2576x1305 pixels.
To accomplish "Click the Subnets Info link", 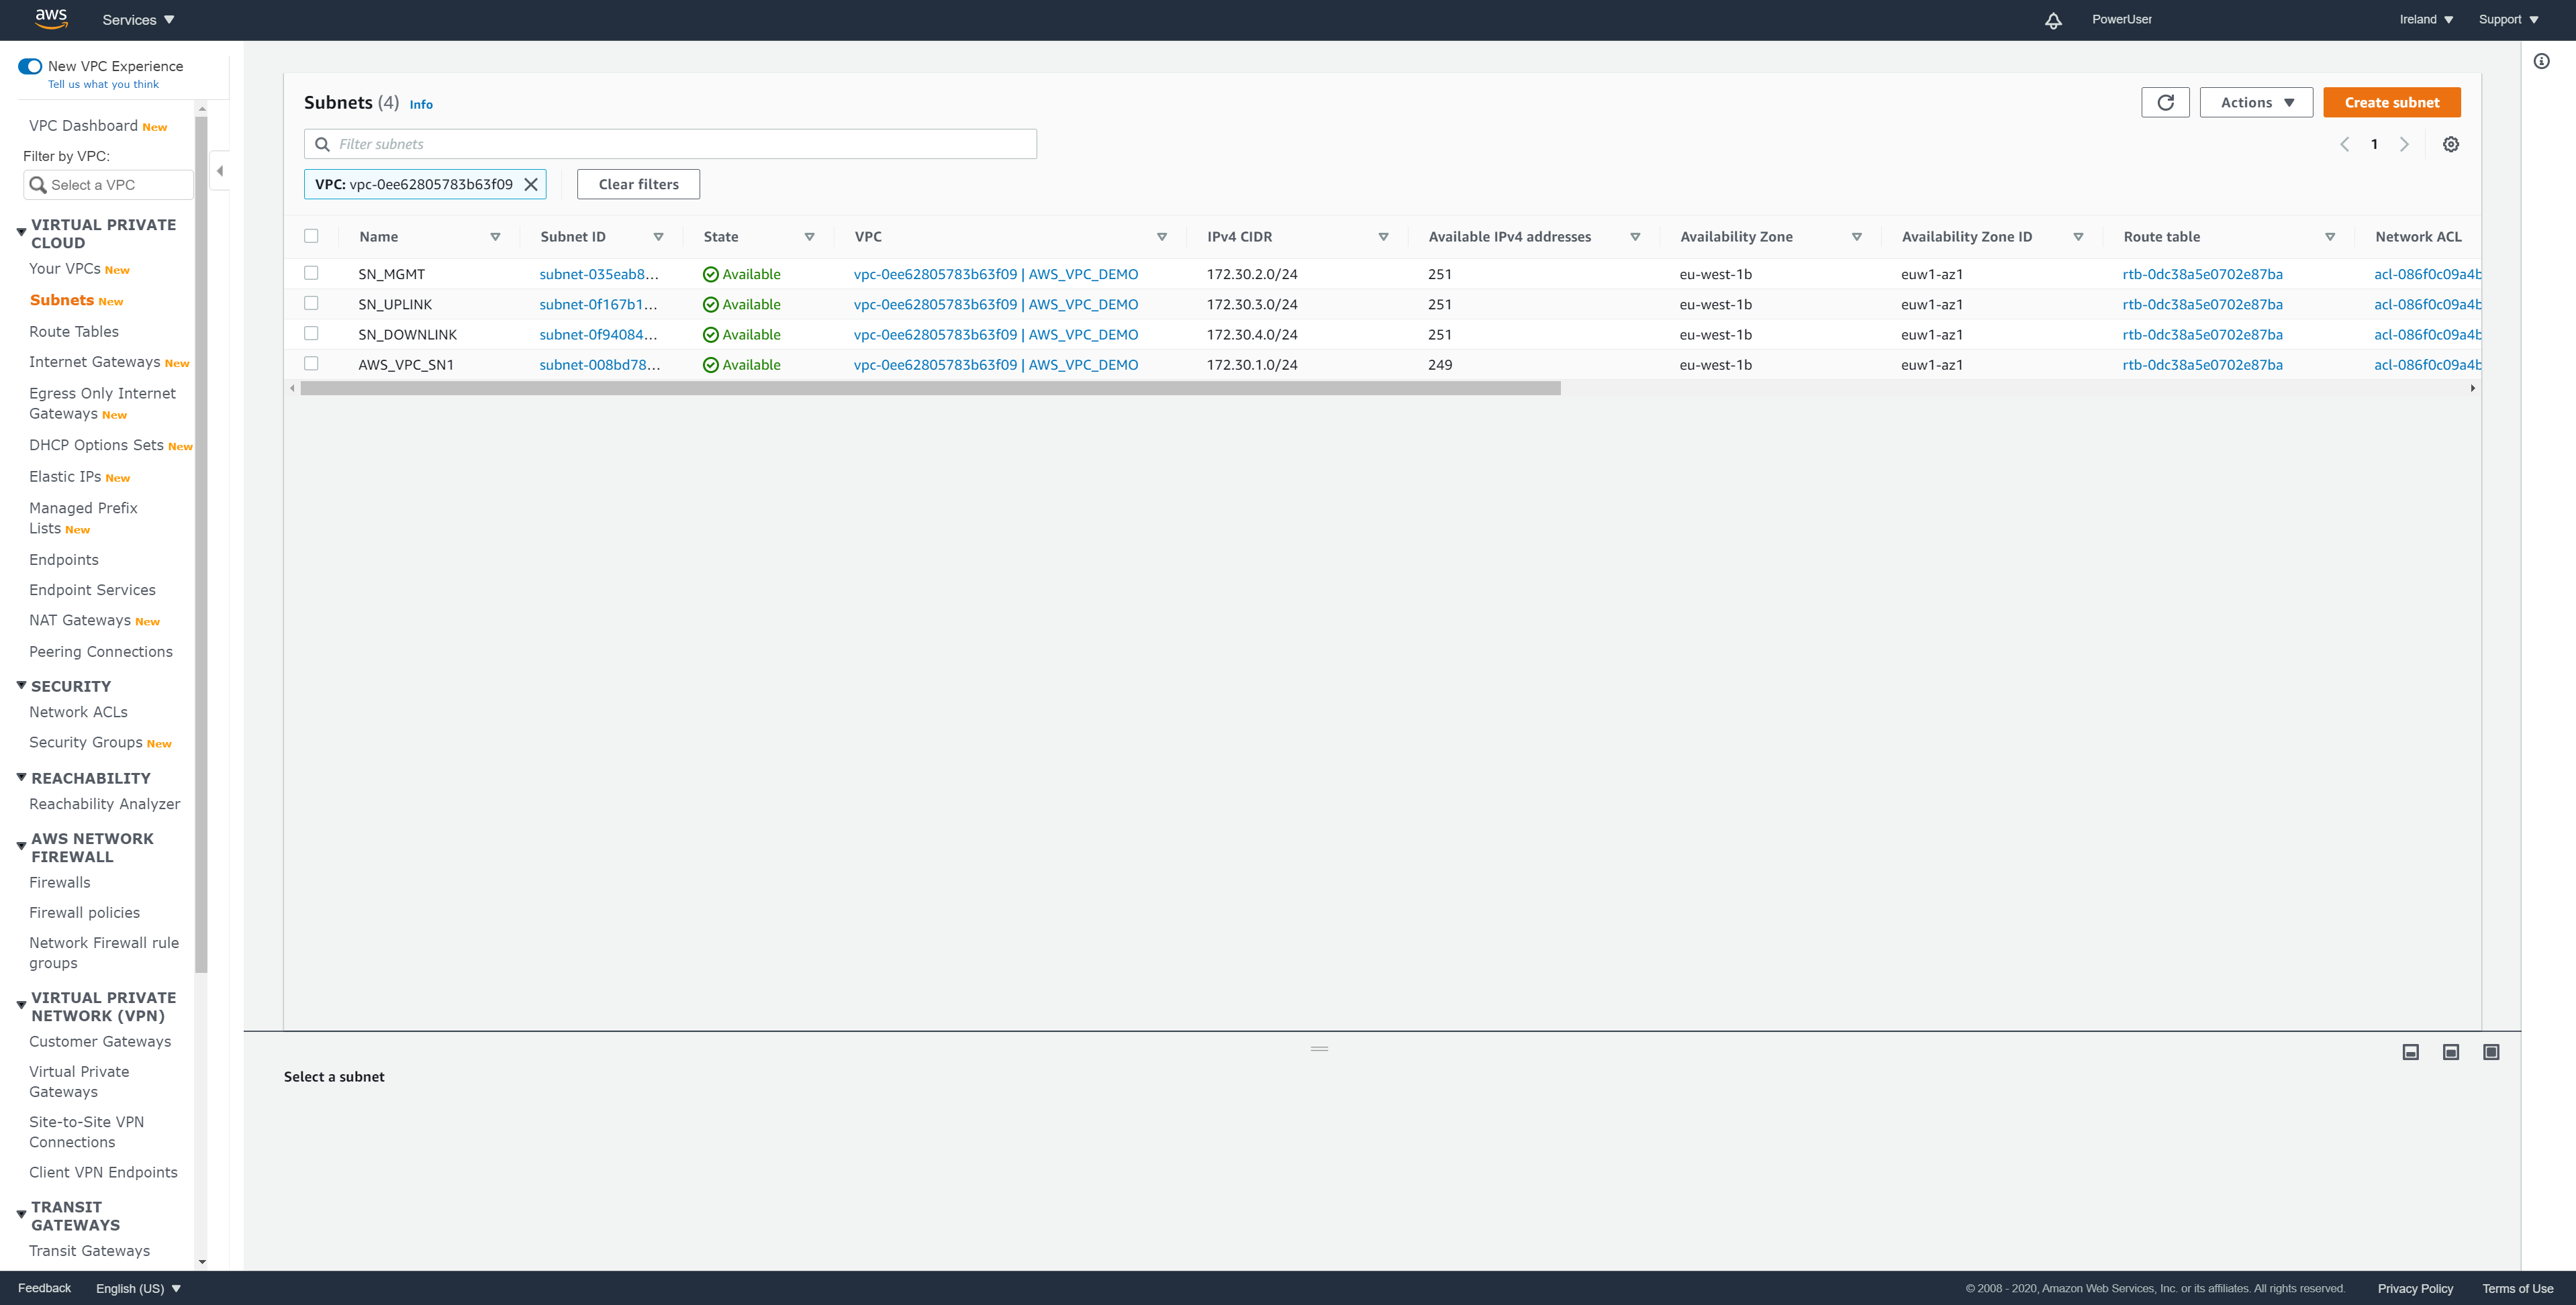I will click(x=421, y=104).
